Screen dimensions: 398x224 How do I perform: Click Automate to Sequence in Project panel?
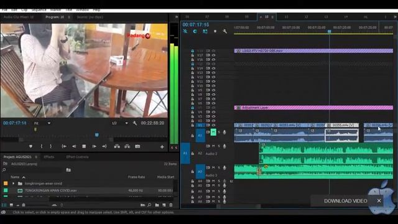point(142,205)
